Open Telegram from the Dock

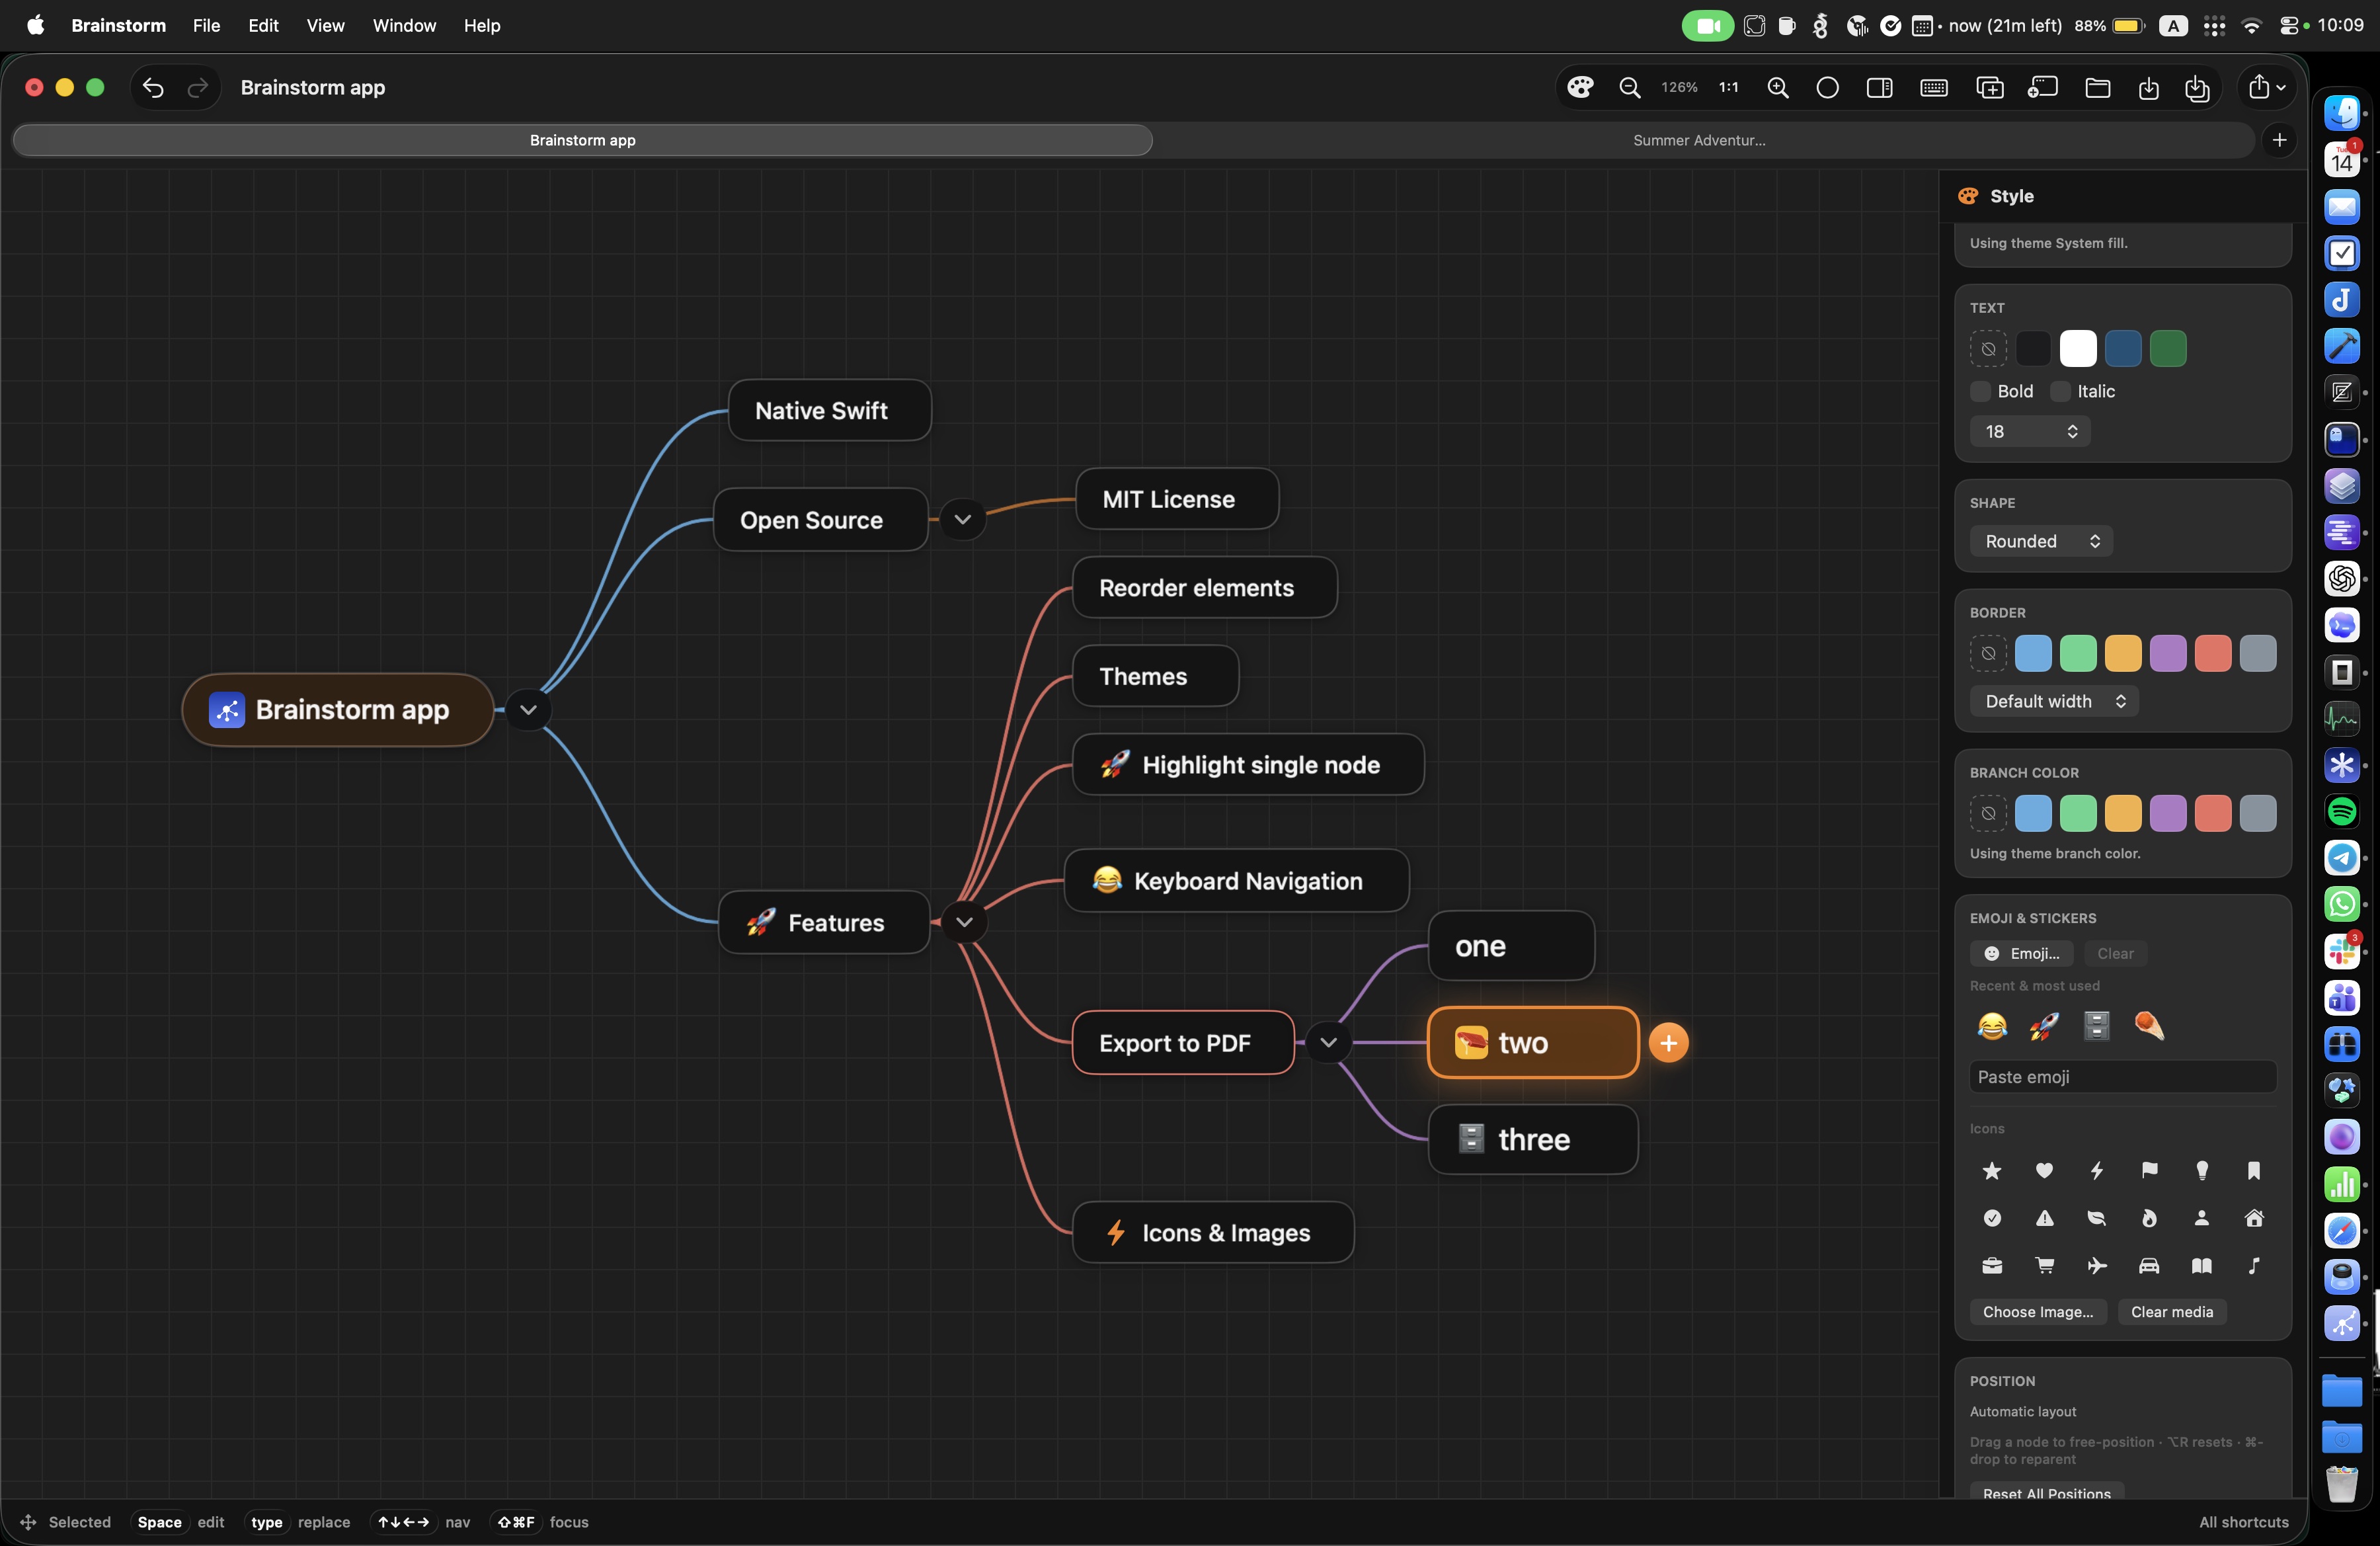tap(2342, 858)
